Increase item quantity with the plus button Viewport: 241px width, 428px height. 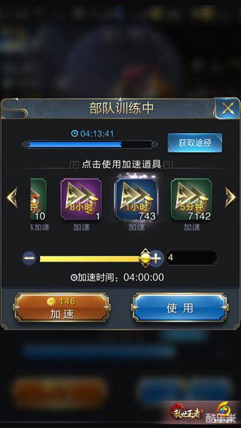click(x=156, y=258)
